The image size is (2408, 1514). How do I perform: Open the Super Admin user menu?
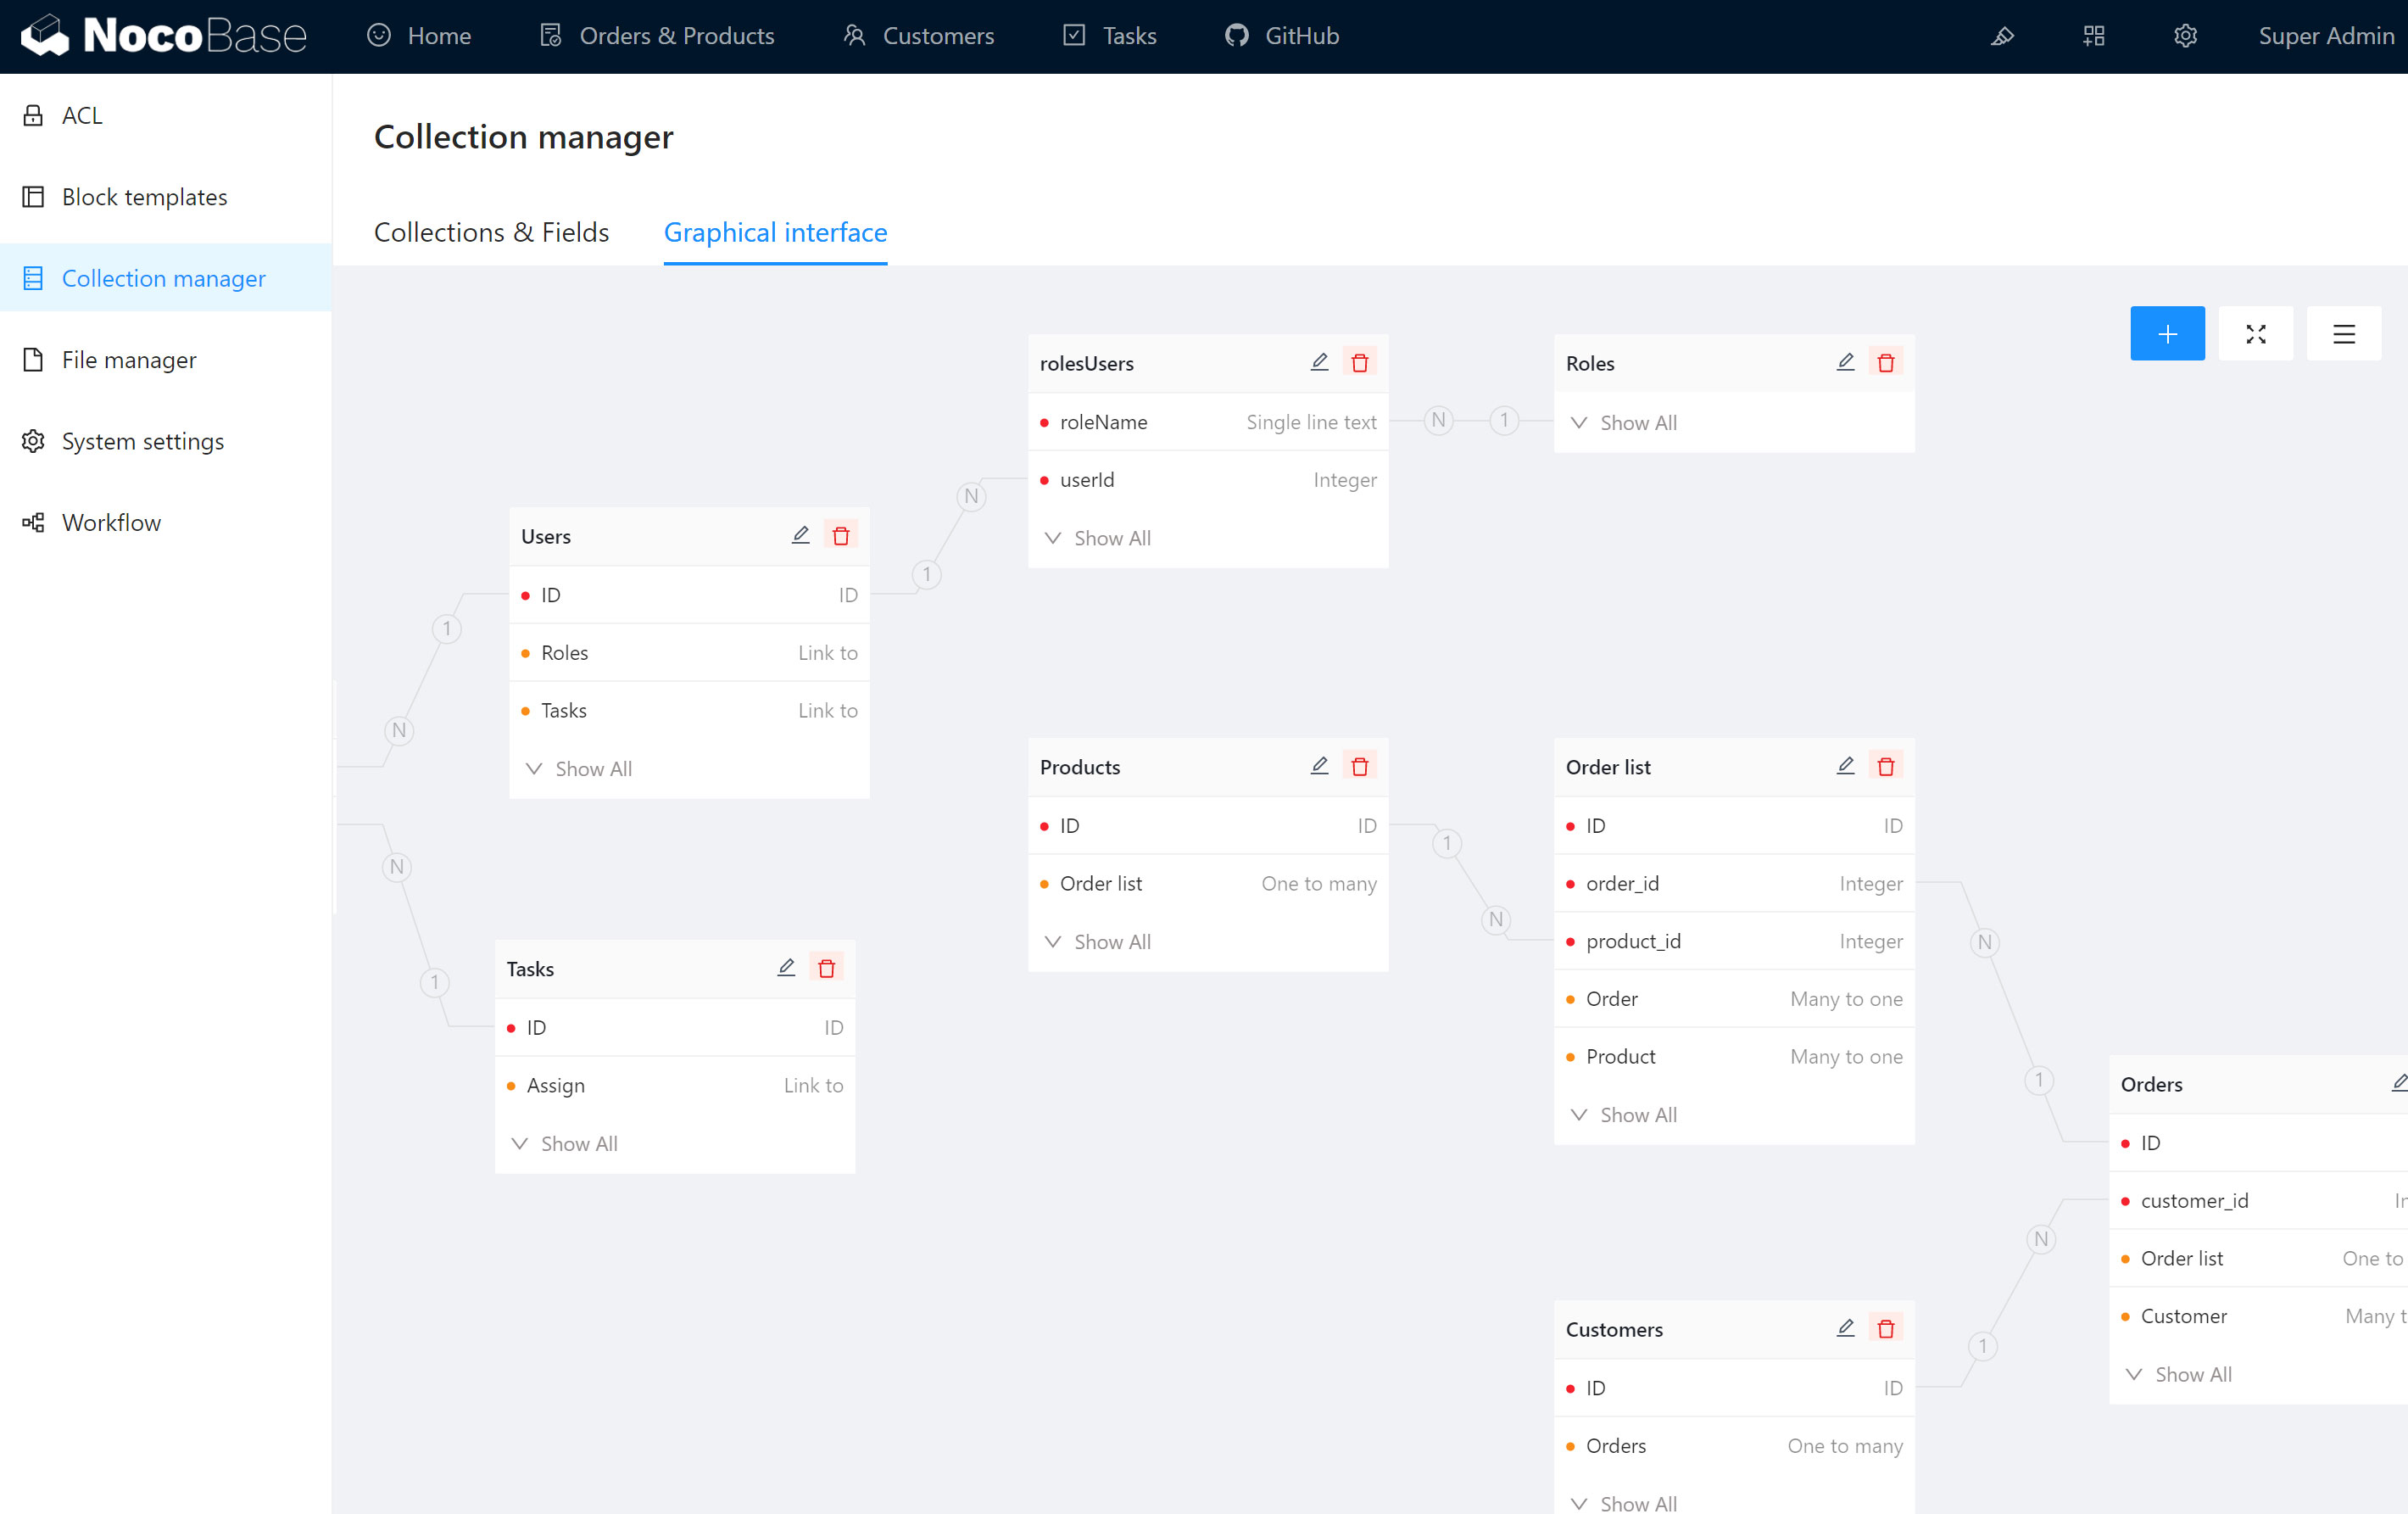tap(2325, 36)
